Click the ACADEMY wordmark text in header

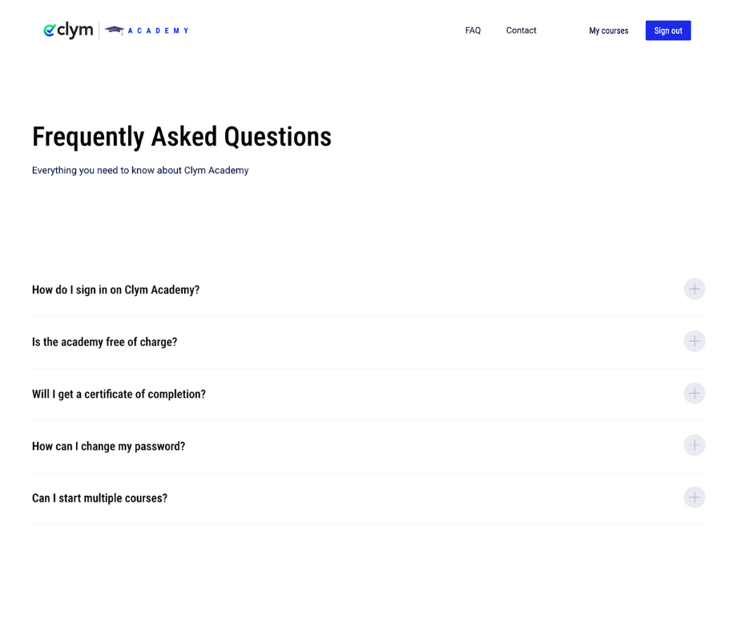pyautogui.click(x=158, y=30)
